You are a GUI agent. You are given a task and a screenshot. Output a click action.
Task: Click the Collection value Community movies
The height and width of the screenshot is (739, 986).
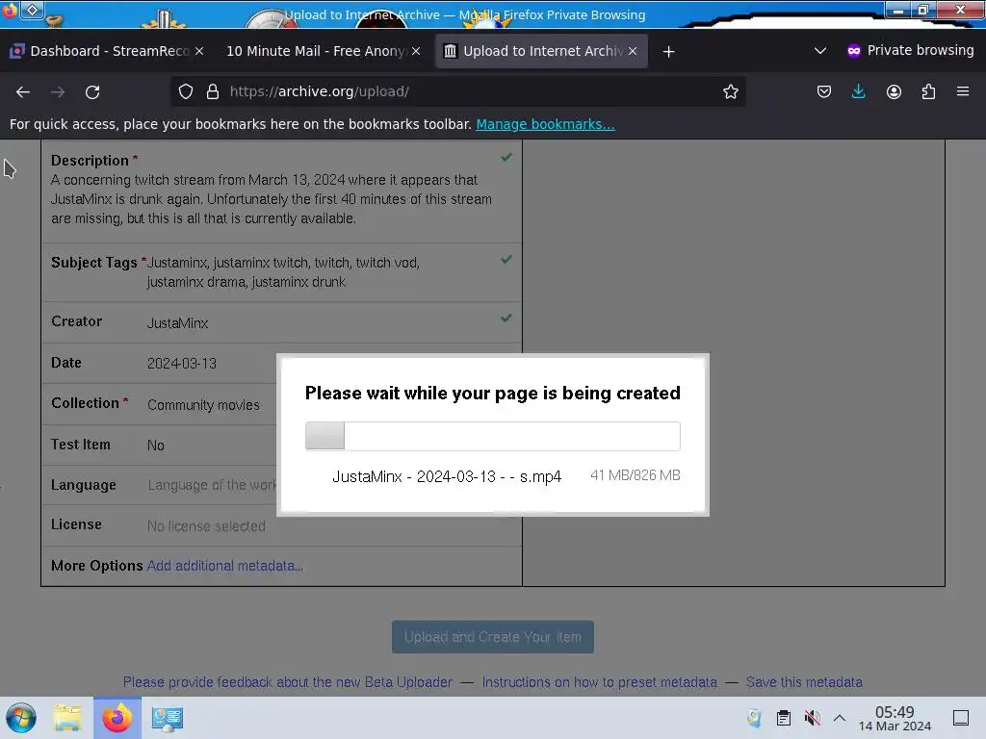click(203, 405)
